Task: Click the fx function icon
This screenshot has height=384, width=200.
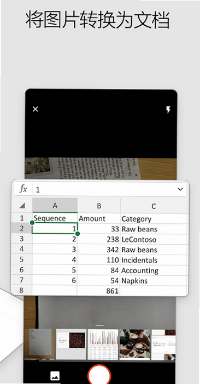Action: click(x=23, y=189)
